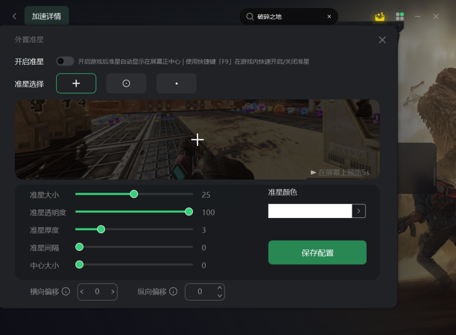Click the 准星厚度 value 3
Screen dimensions: 456x335
coord(204,230)
